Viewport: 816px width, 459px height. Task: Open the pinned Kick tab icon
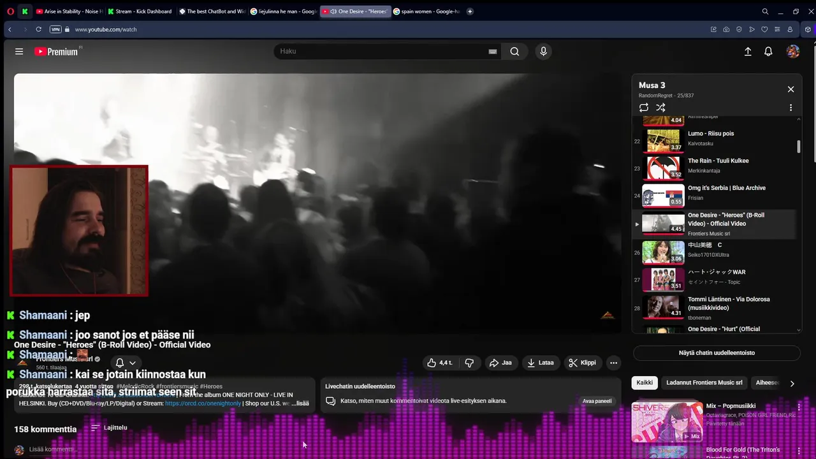pyautogui.click(x=25, y=11)
